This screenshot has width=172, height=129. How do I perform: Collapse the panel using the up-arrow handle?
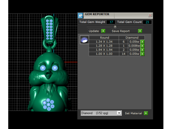tap(115, 27)
